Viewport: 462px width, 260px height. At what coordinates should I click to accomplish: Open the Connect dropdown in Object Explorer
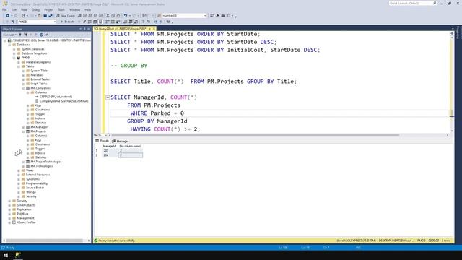point(9,35)
